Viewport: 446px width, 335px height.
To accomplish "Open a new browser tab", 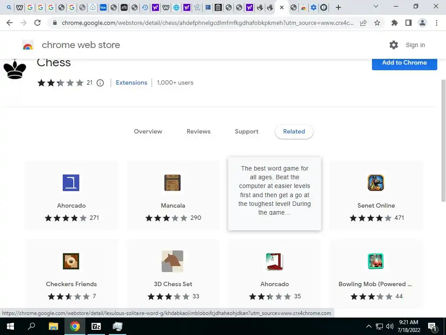I will (x=338, y=7).
